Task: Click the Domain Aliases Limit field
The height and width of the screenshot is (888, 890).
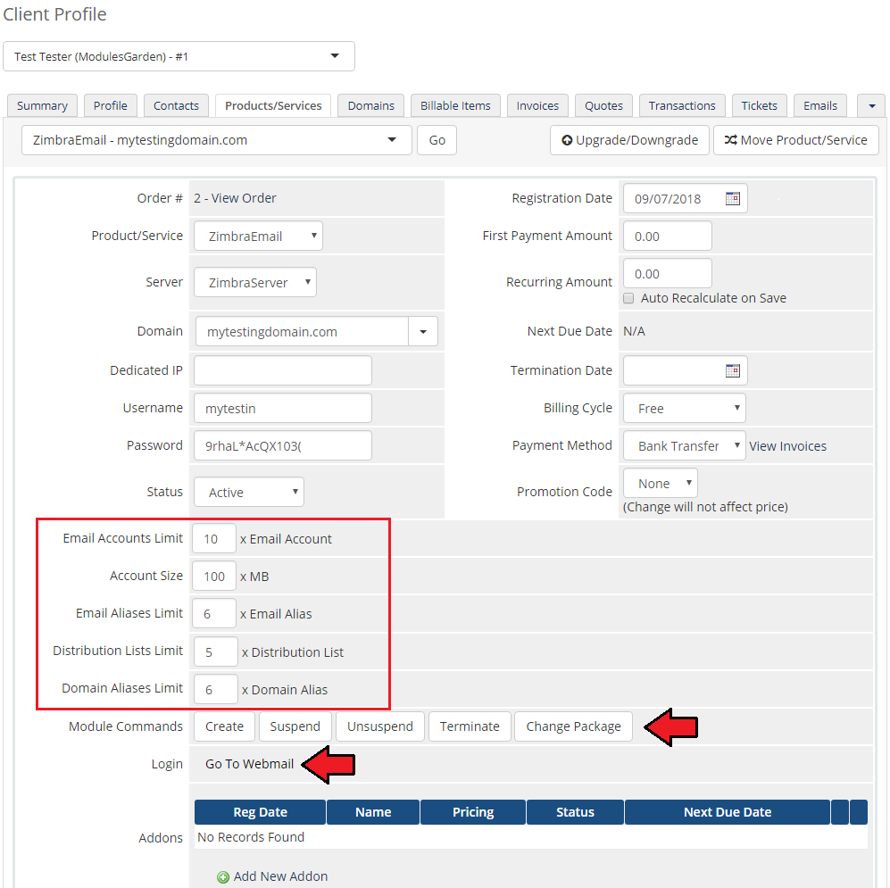Action: click(216, 689)
